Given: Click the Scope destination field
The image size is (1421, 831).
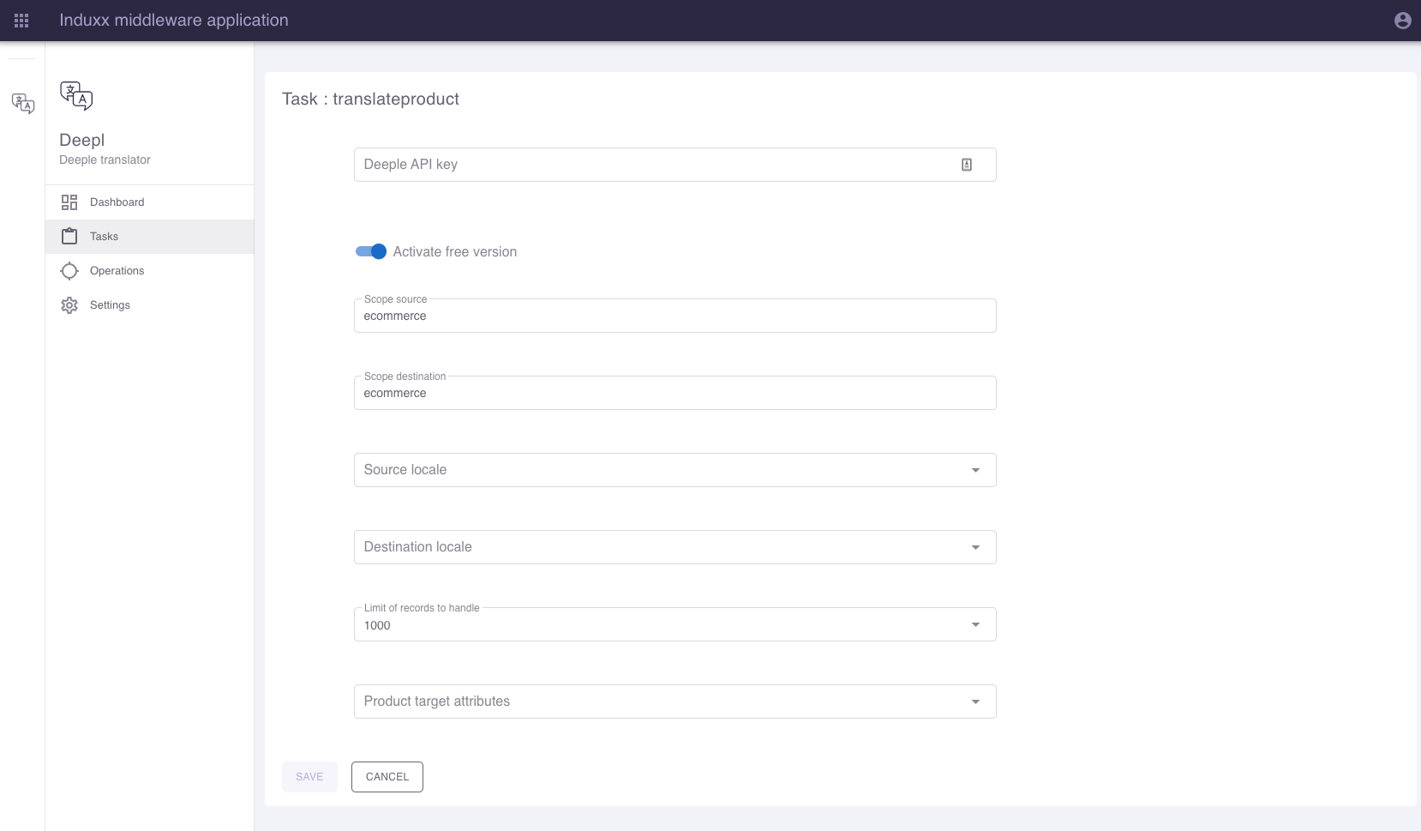Looking at the screenshot, I should coord(675,393).
